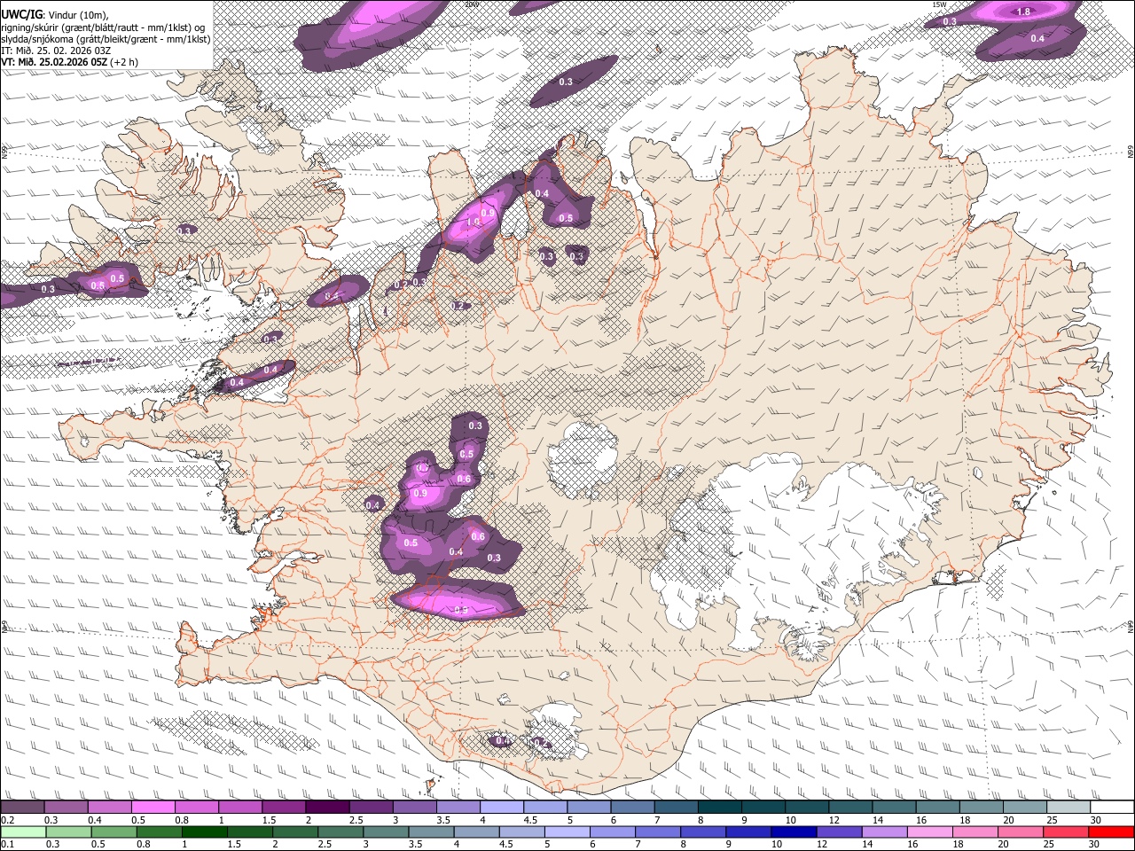
Task: Pick the pale gray 25 swatch in top legend row
Action: 1069,808
